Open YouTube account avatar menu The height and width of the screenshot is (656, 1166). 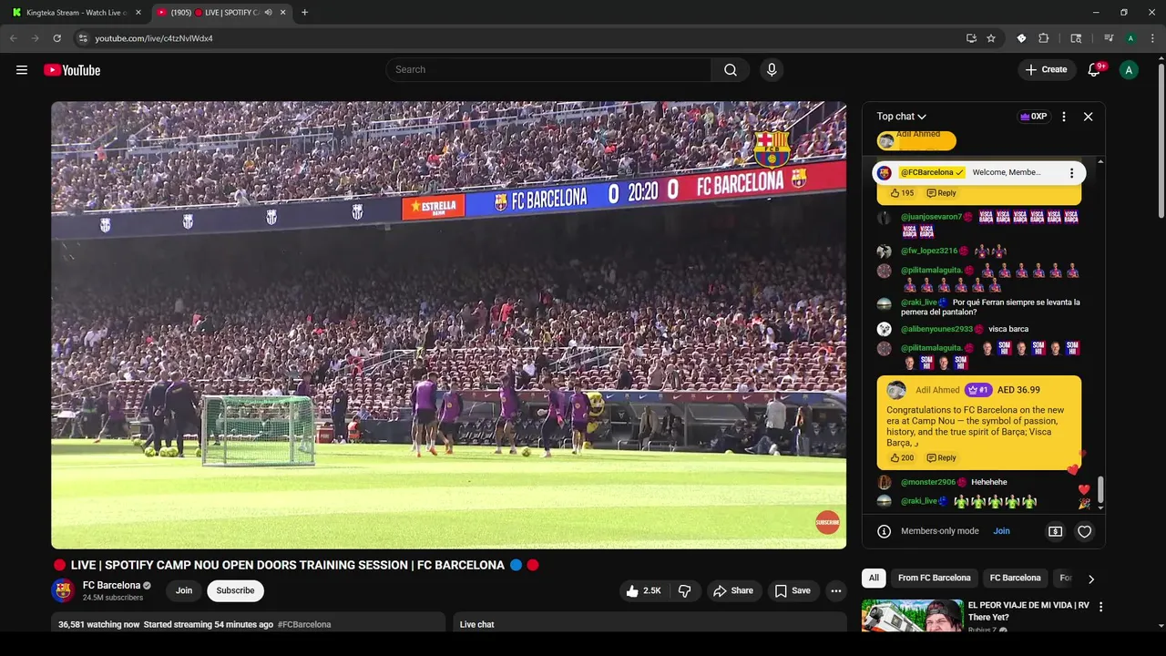(1129, 70)
